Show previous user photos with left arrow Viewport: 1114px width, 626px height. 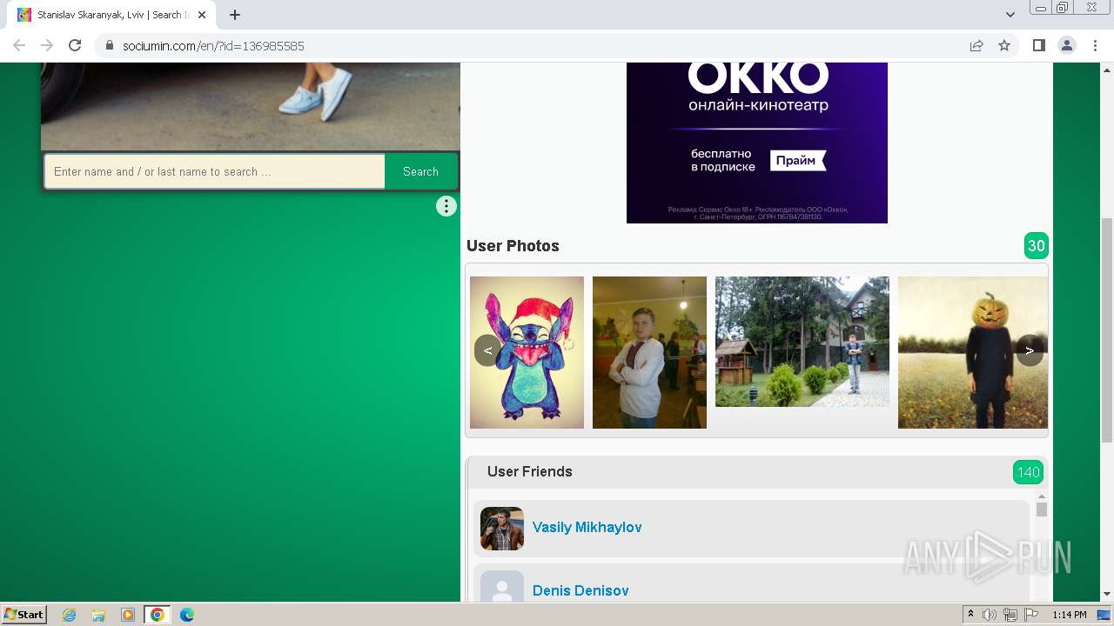click(x=488, y=350)
